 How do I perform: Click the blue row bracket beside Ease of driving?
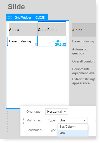[x=7, y=41]
